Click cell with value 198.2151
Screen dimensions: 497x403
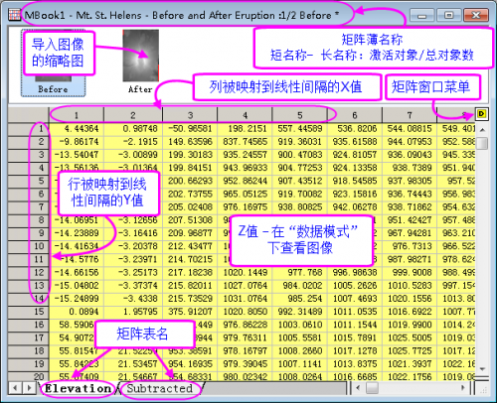245,129
